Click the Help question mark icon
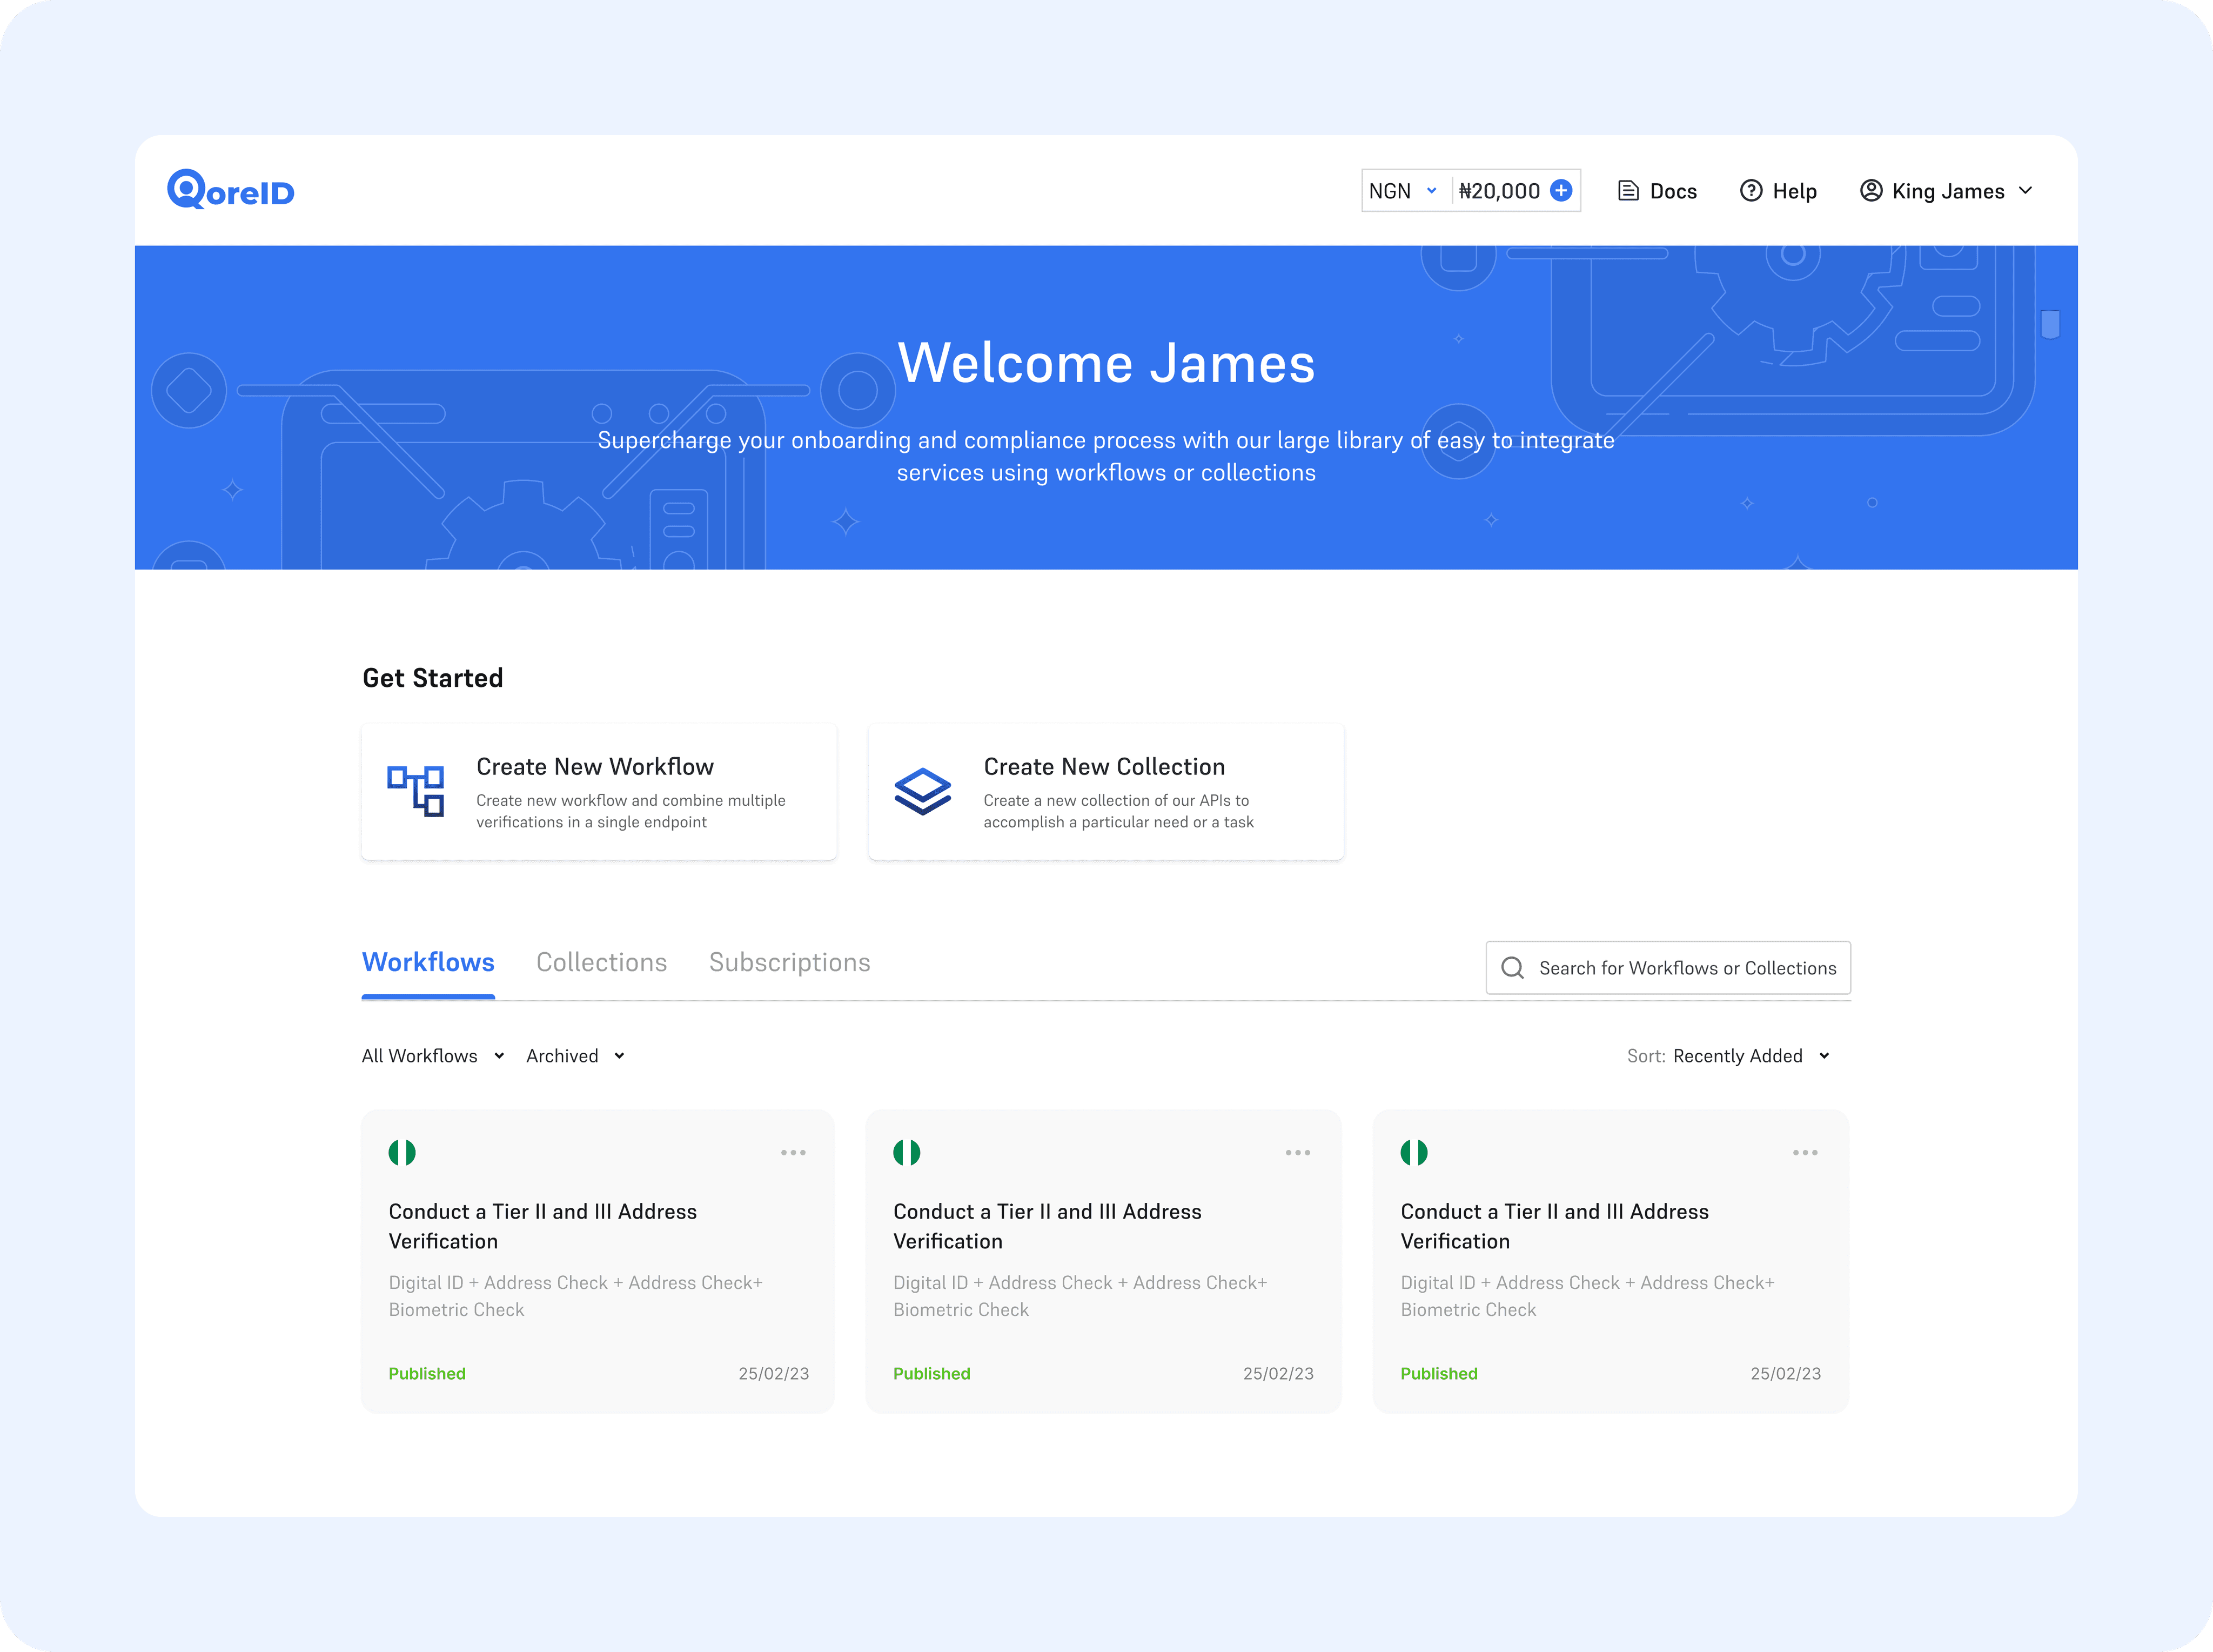Image resolution: width=2213 pixels, height=1652 pixels. 1750,191
